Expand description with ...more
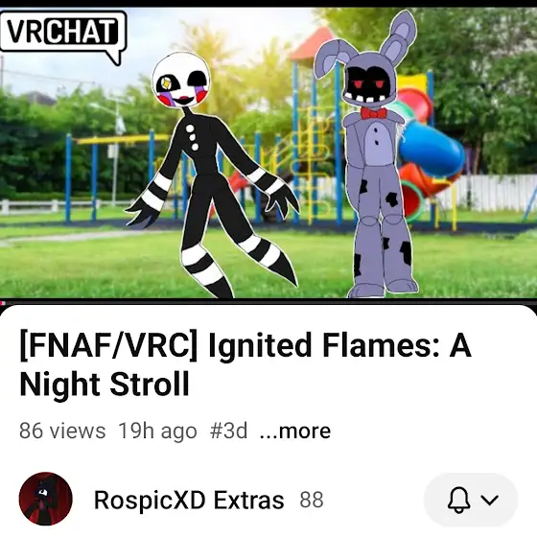This screenshot has height=537, width=537. pos(295,431)
